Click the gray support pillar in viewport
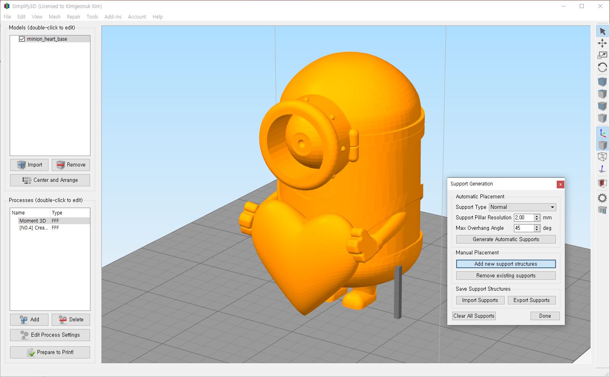Viewport: 610px width, 377px height. coord(398,292)
